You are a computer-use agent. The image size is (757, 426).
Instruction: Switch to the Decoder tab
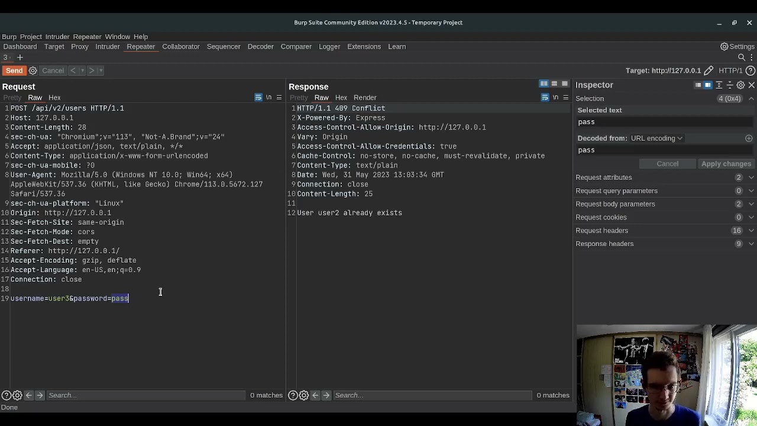(x=260, y=47)
